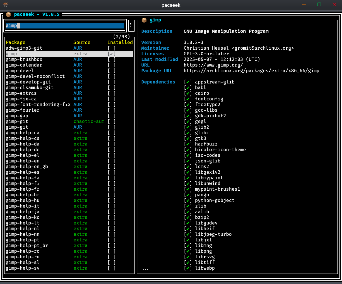Click the Installed column header
The height and width of the screenshot is (284, 342).
pyautogui.click(x=120, y=42)
